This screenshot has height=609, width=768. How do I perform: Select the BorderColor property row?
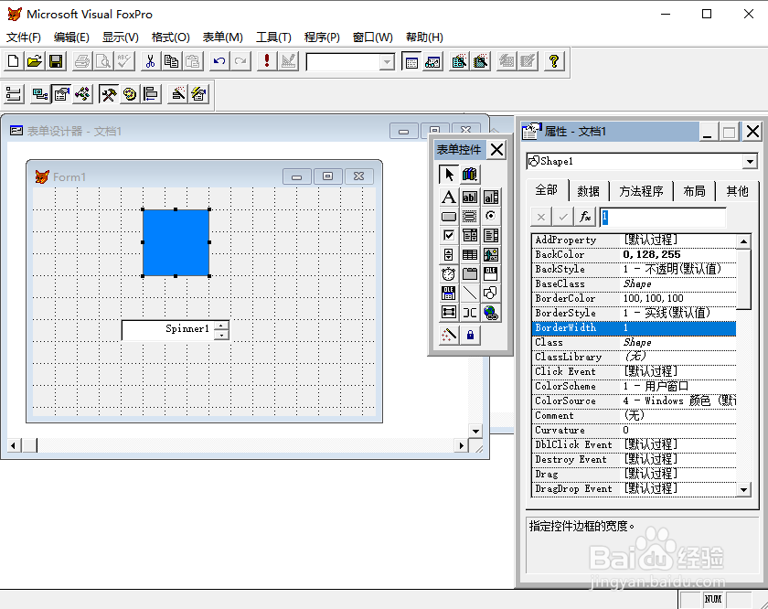[634, 298]
